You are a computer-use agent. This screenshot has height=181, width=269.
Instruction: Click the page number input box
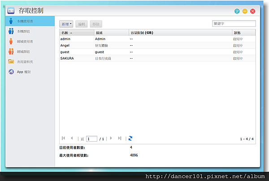(91, 139)
